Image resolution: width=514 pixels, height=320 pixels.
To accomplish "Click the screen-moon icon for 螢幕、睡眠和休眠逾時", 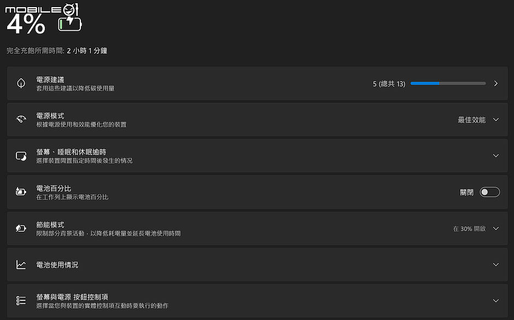I will 21,156.
